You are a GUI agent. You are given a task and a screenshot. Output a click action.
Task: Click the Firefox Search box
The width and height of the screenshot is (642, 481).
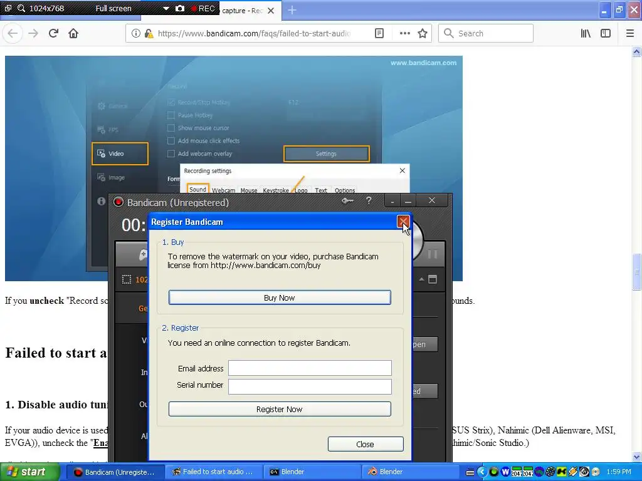(x=486, y=33)
